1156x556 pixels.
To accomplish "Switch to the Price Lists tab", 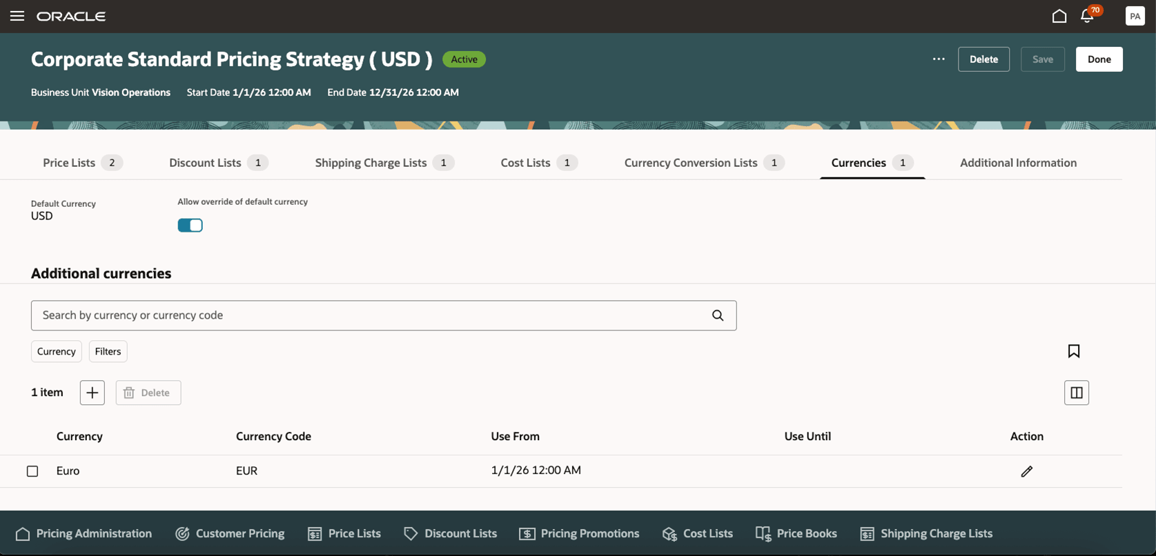I will pyautogui.click(x=83, y=163).
